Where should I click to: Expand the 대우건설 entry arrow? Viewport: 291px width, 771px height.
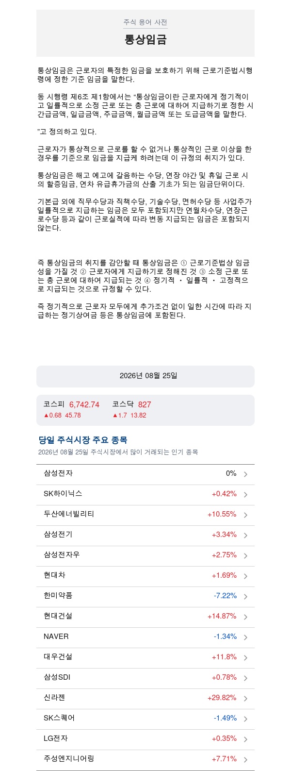point(246,658)
